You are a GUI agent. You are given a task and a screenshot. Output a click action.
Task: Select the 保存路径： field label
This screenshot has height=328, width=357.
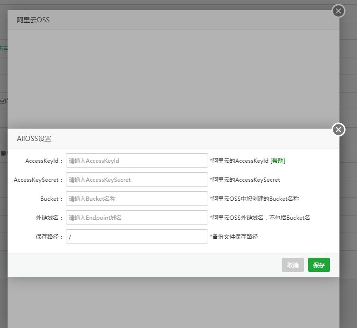49,236
